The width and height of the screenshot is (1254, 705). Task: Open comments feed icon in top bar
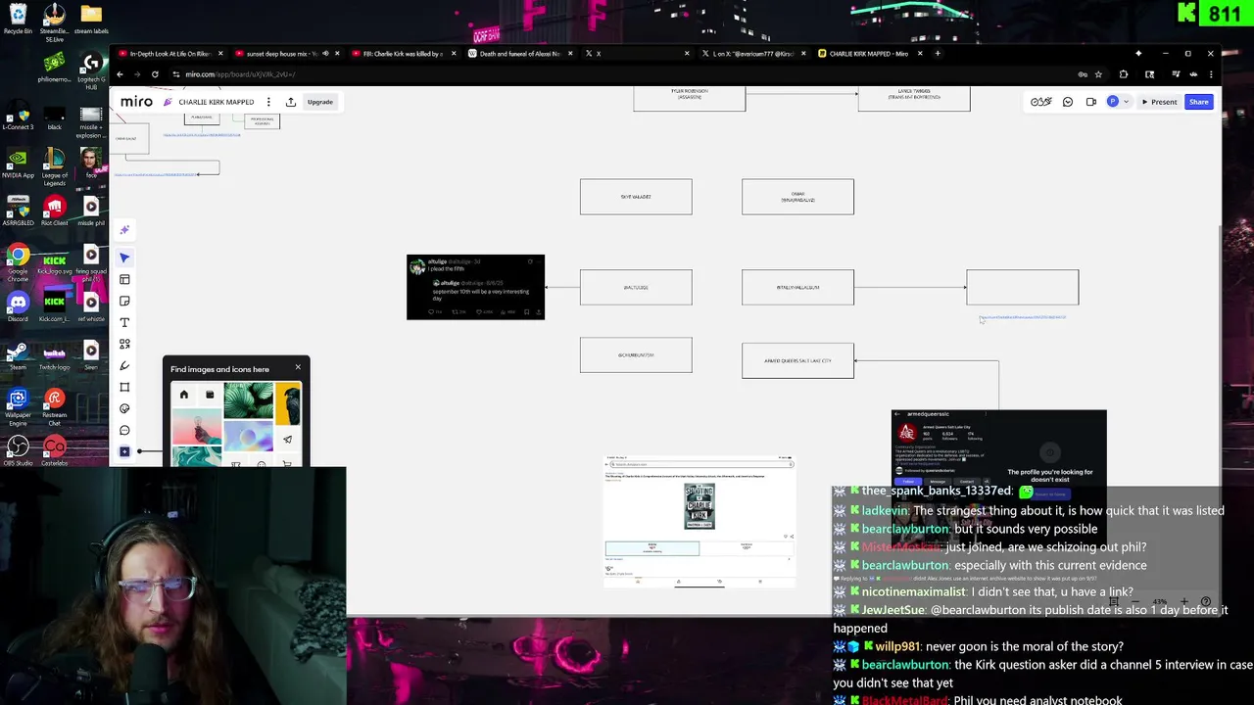tap(1068, 102)
